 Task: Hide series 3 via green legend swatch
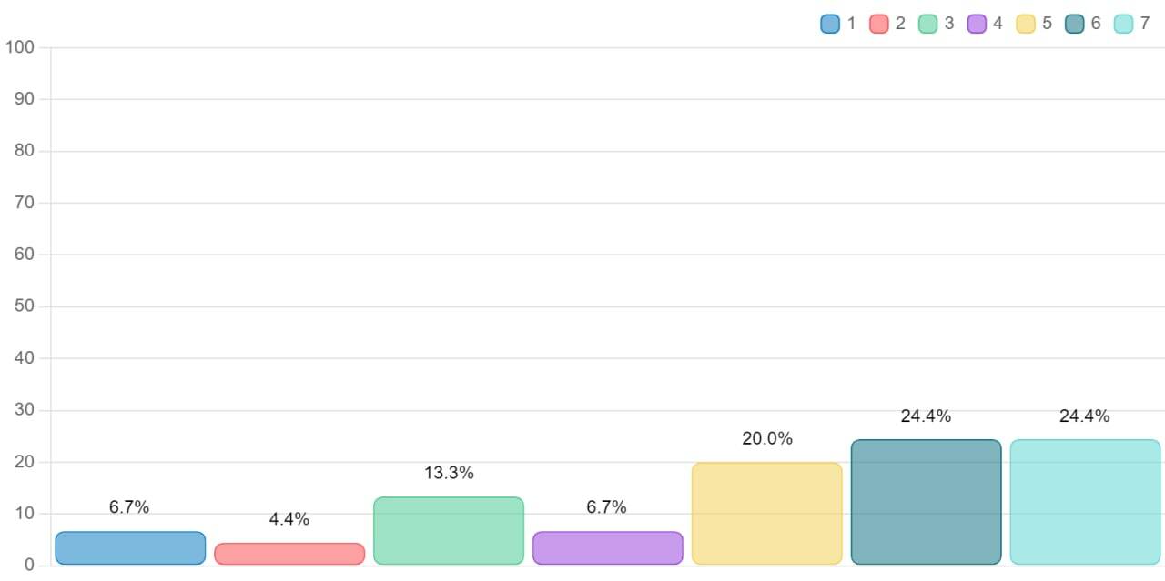pos(927,24)
